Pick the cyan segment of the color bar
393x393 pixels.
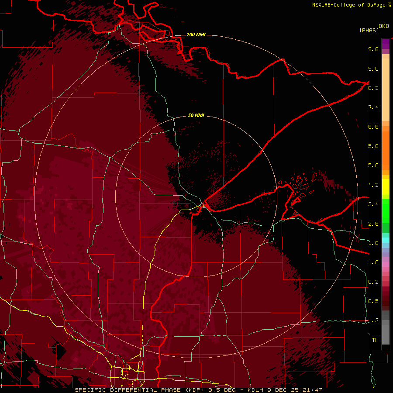pos(386,240)
